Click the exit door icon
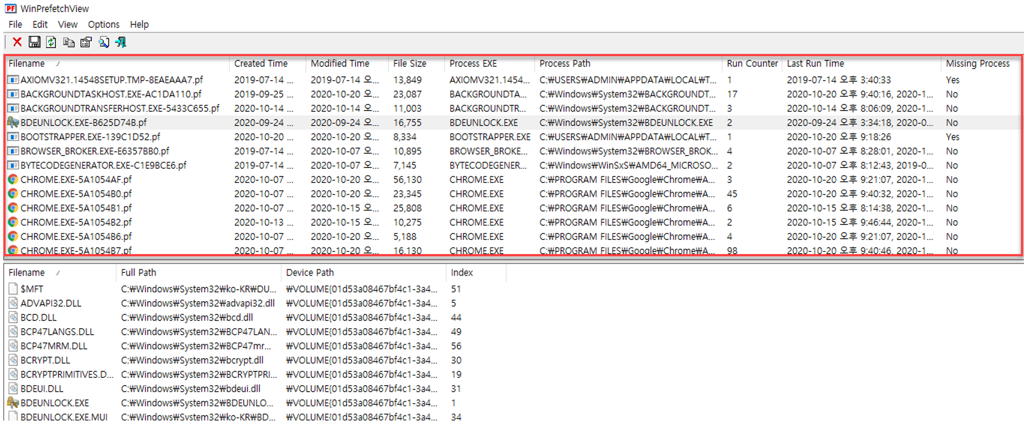This screenshot has height=447, width=1024. tap(121, 42)
